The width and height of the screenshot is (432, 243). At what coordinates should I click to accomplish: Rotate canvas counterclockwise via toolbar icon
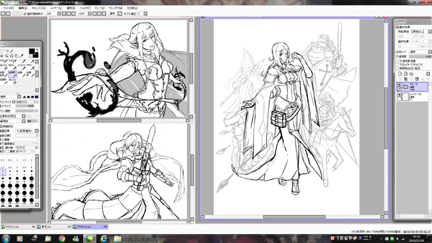[95, 13]
